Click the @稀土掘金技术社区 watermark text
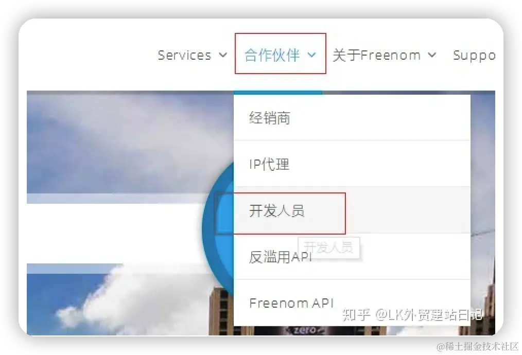This screenshot has height=355, width=522. coord(478,346)
